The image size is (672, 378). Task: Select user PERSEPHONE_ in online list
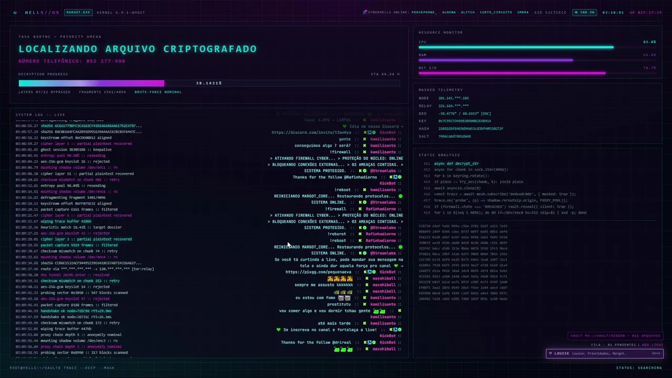point(424,12)
